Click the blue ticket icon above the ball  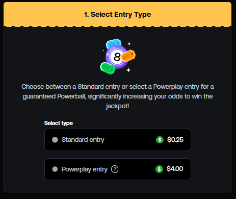coord(114,43)
